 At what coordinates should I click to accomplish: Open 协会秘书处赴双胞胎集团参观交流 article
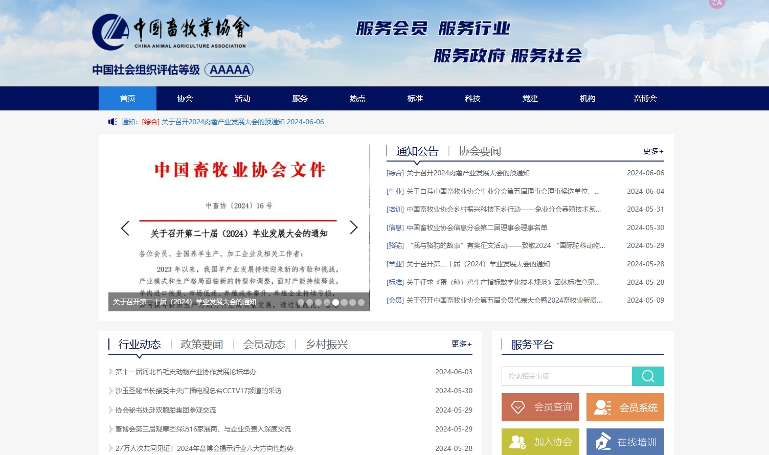pos(166,410)
